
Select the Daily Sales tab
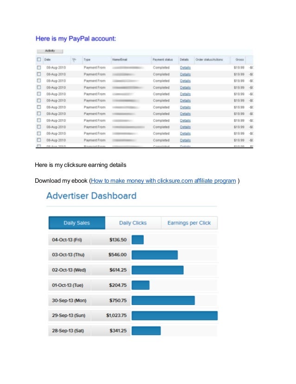[x=77, y=223]
